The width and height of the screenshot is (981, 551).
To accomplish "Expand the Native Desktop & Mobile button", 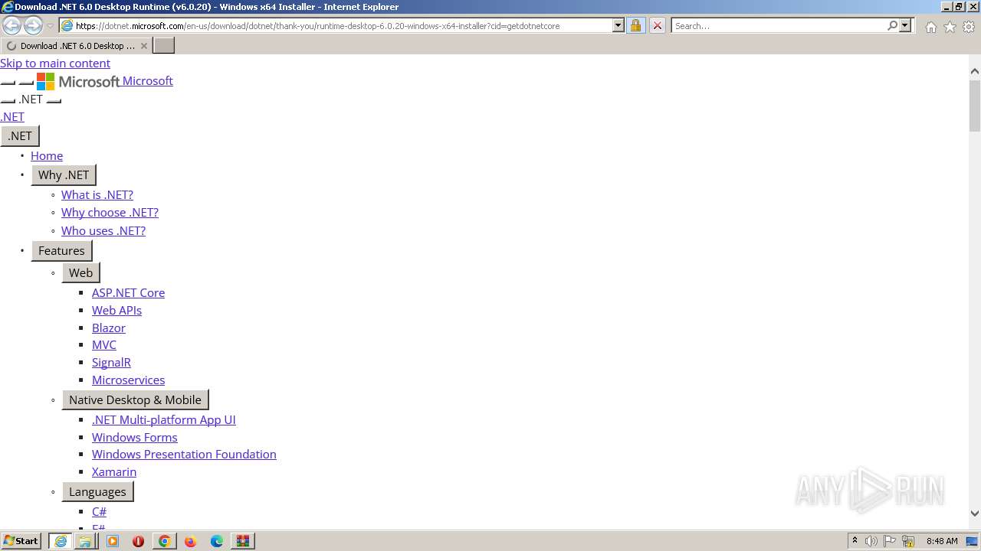I will [135, 400].
